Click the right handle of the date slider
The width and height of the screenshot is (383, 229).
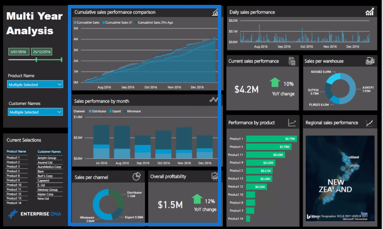(x=62, y=60)
